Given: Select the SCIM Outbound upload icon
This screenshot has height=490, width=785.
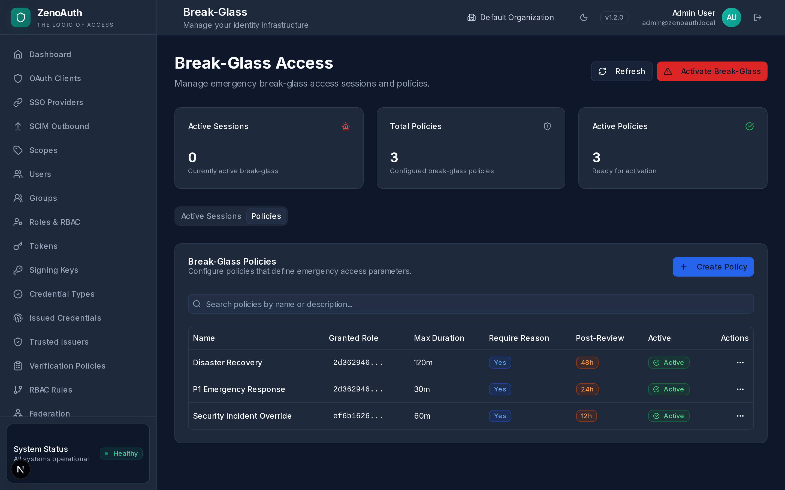Looking at the screenshot, I should 18,126.
